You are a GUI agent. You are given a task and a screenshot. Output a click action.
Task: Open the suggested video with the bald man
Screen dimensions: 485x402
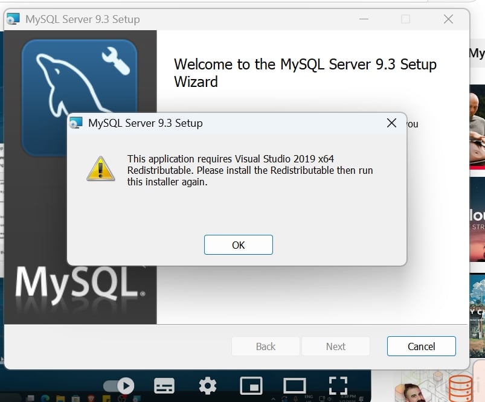point(477,127)
